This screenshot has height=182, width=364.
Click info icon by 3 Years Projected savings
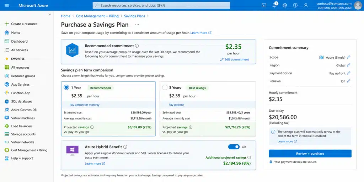[x=191, y=127]
